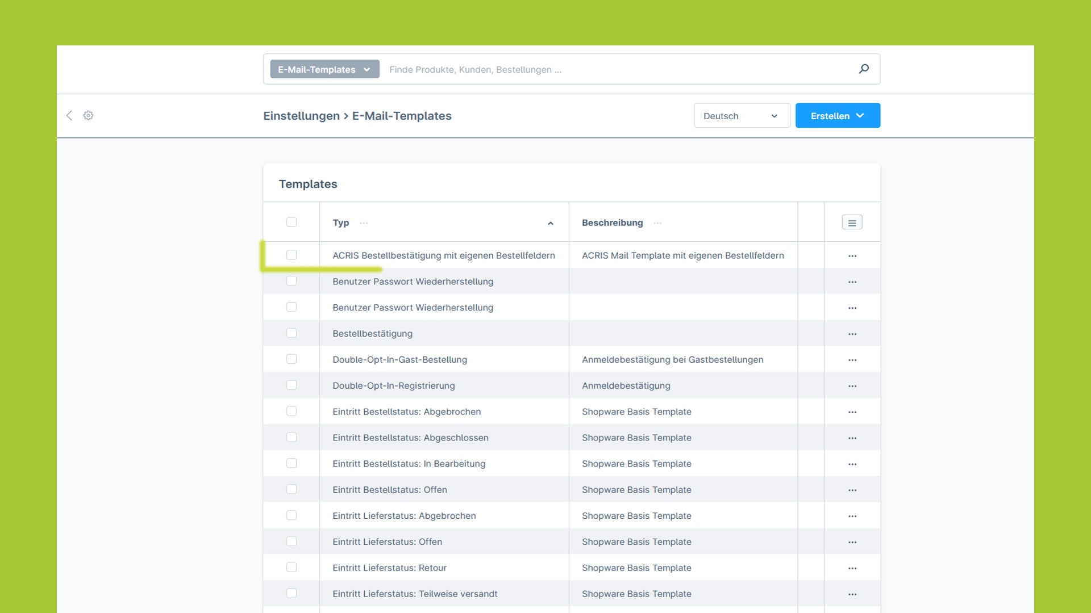Image resolution: width=1091 pixels, height=613 pixels.
Task: Open actions menu for Double-Opt-In-Gast-Bestellung row
Action: tap(852, 360)
